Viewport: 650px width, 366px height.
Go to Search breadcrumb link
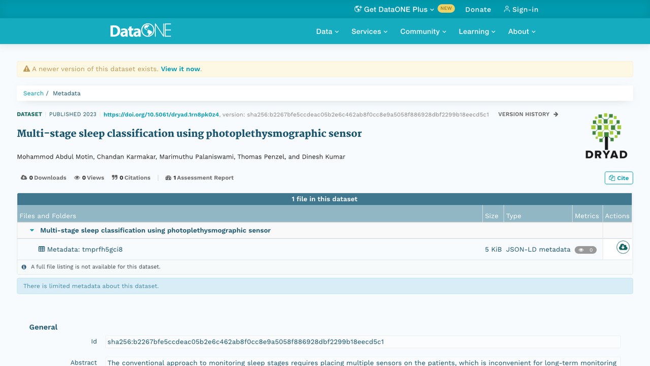pos(34,93)
